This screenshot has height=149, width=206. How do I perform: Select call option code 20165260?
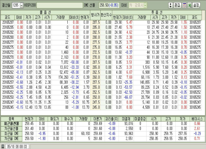pyautogui.click(x=8, y=77)
